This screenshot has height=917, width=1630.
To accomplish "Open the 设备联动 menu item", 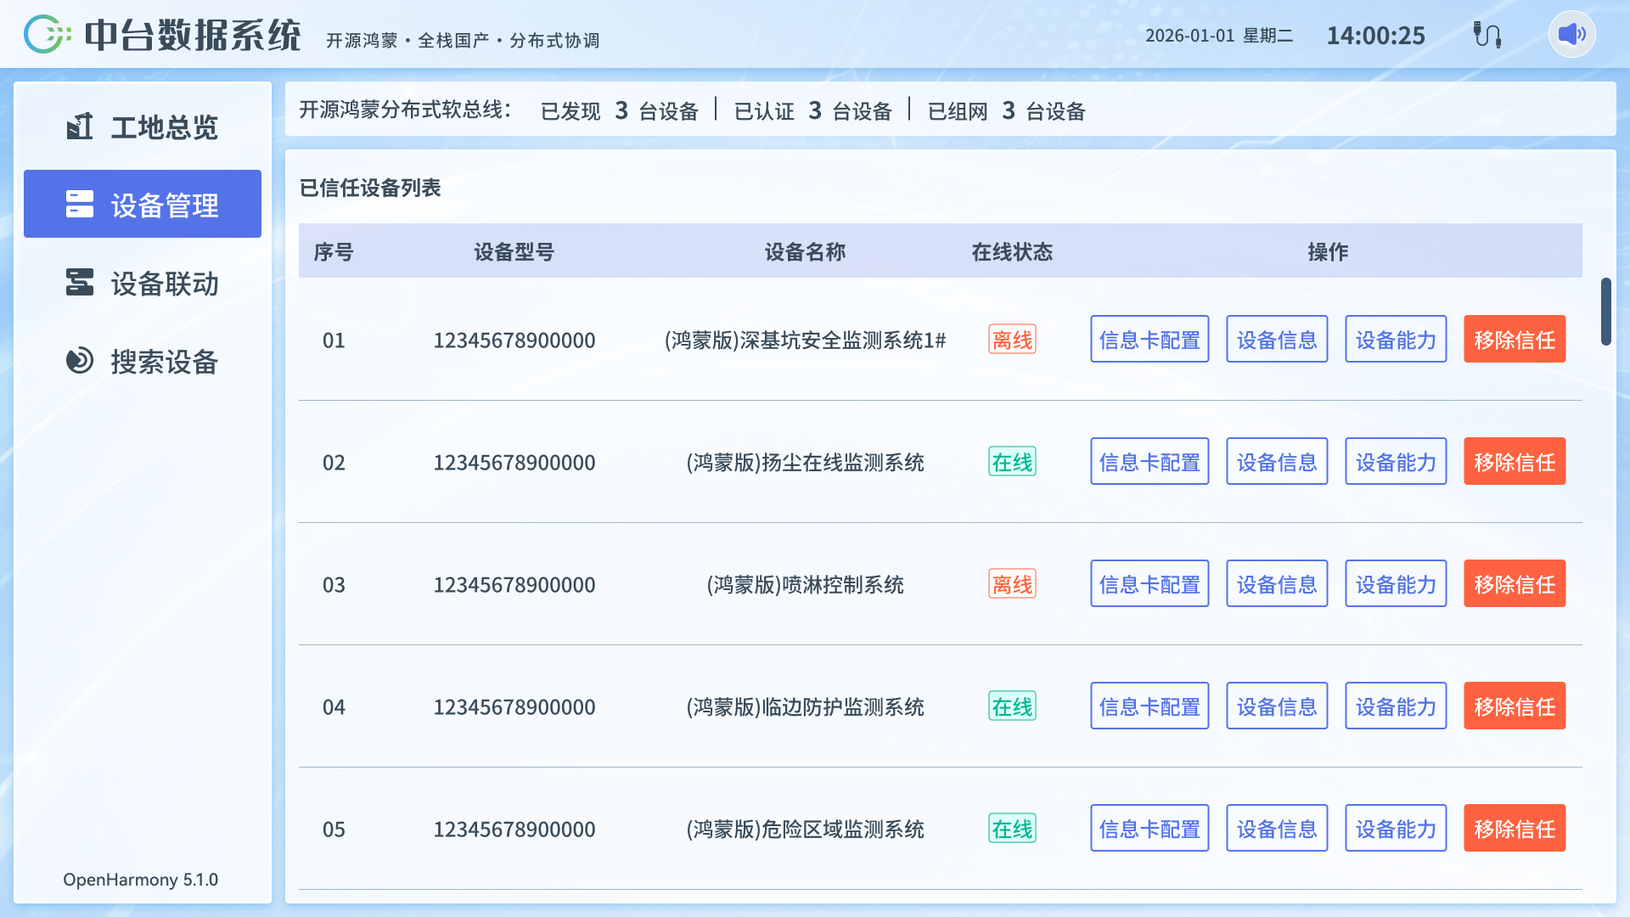I will click(143, 283).
